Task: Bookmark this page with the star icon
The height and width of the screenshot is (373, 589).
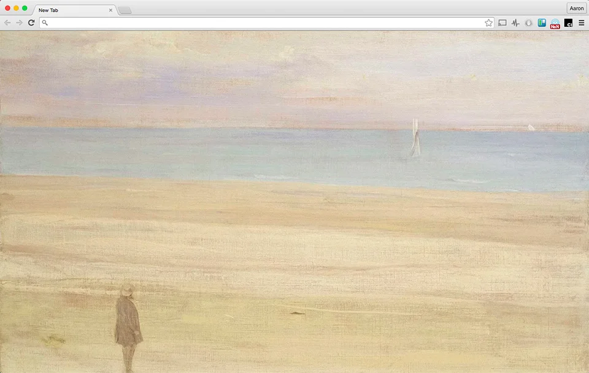Action: point(488,23)
